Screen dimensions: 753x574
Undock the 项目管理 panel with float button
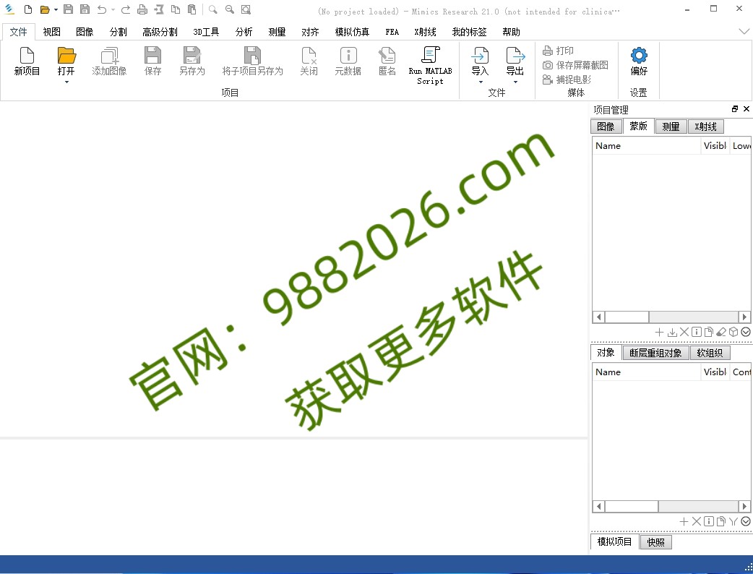click(x=735, y=109)
